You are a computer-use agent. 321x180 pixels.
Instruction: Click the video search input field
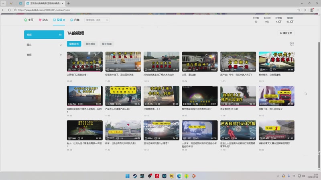point(97,20)
